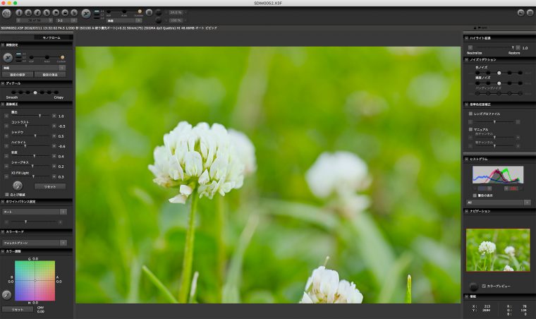
Task: Decrease シャープネス with its minus button
Action: click(x=6, y=167)
